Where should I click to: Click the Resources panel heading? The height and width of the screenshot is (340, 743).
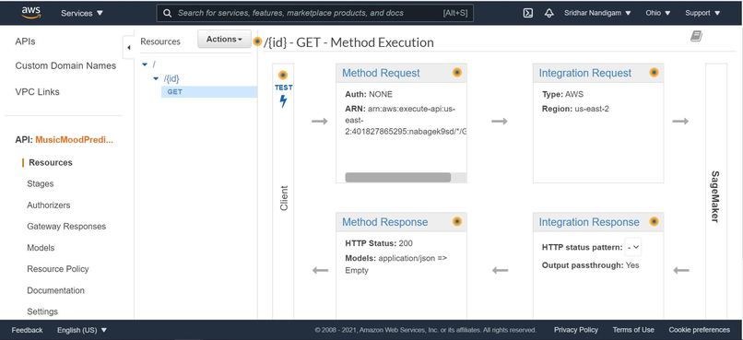(160, 41)
